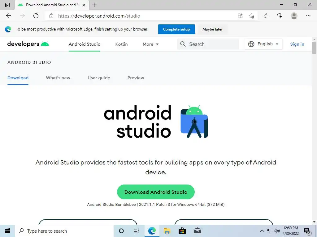Viewport: 317px width, 237px height.
Task: Open the English language dropdown
Action: 263,44
